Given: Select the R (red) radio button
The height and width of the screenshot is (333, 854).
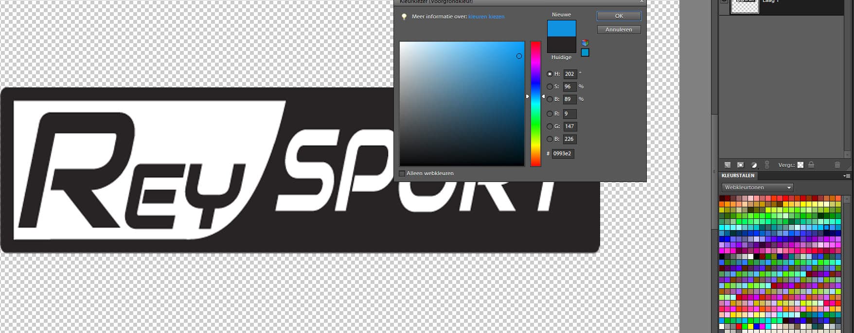Looking at the screenshot, I should pyautogui.click(x=550, y=114).
